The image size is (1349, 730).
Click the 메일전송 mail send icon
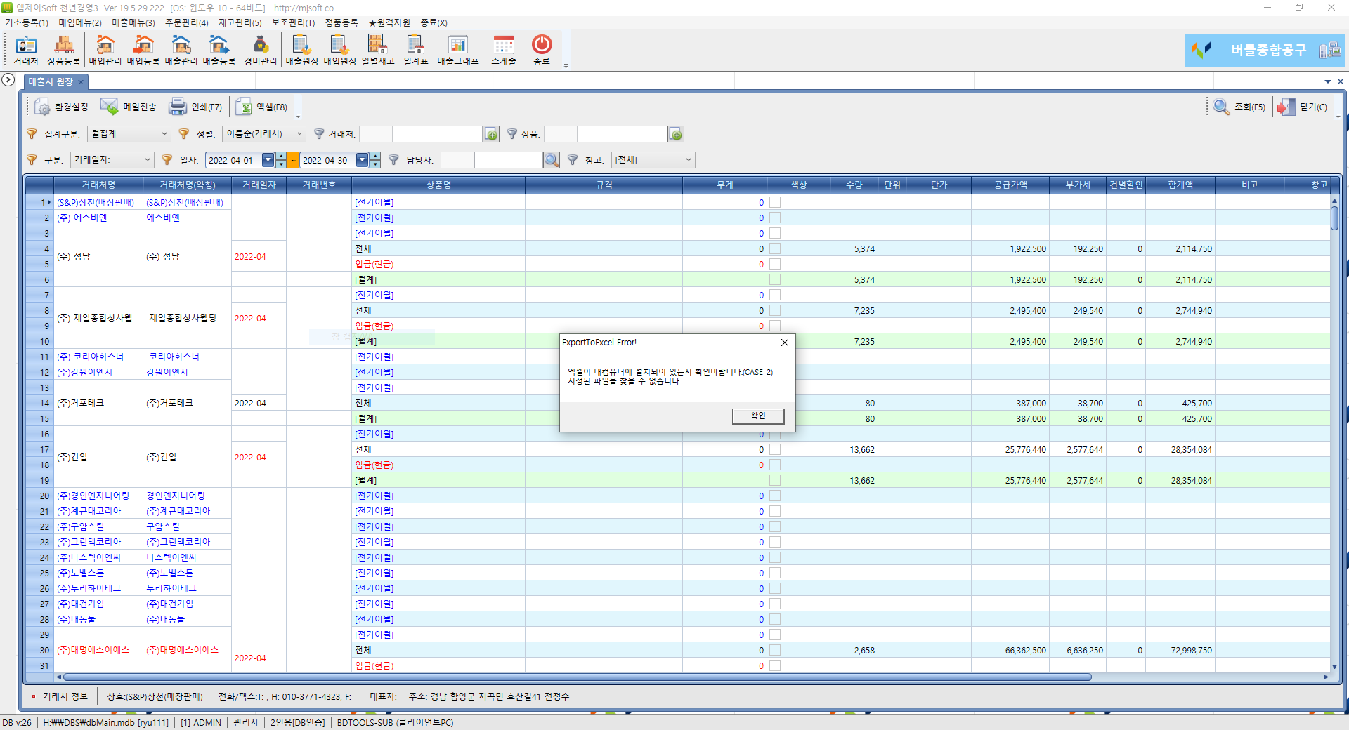129,107
